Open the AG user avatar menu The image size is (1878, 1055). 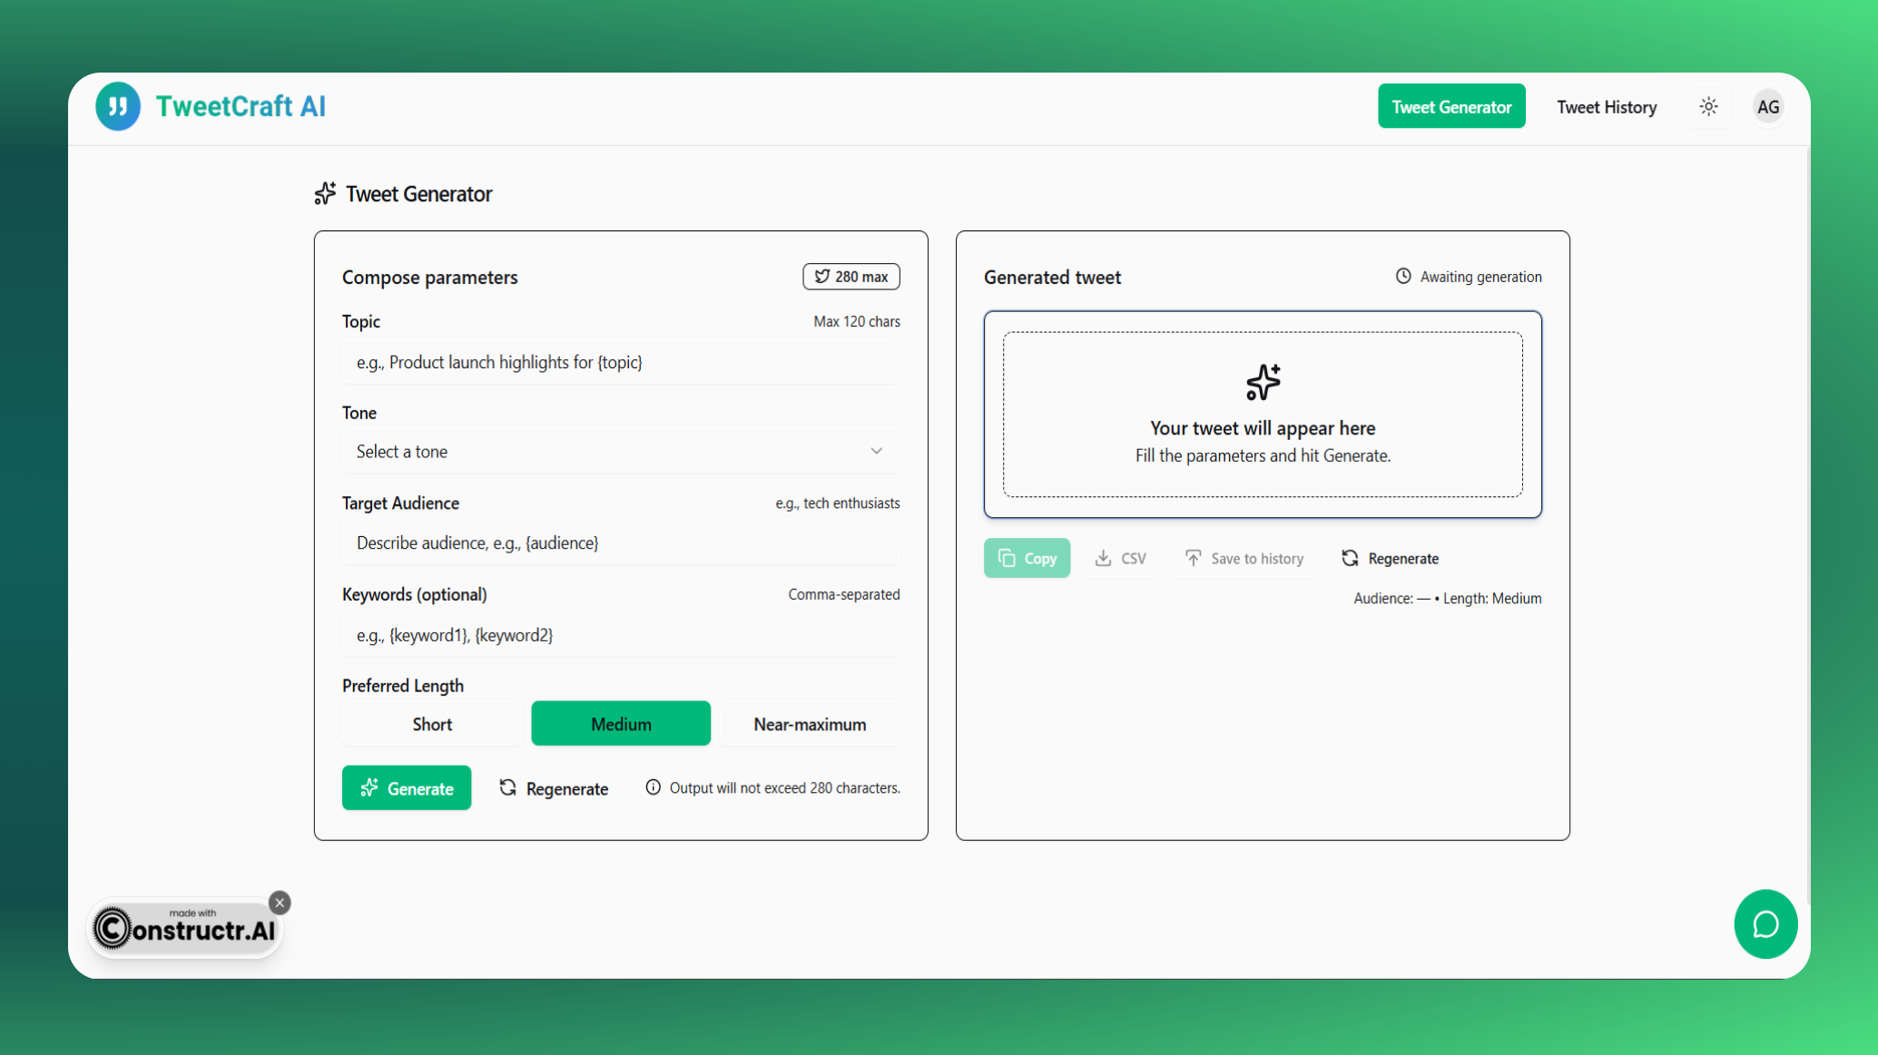[x=1767, y=106]
